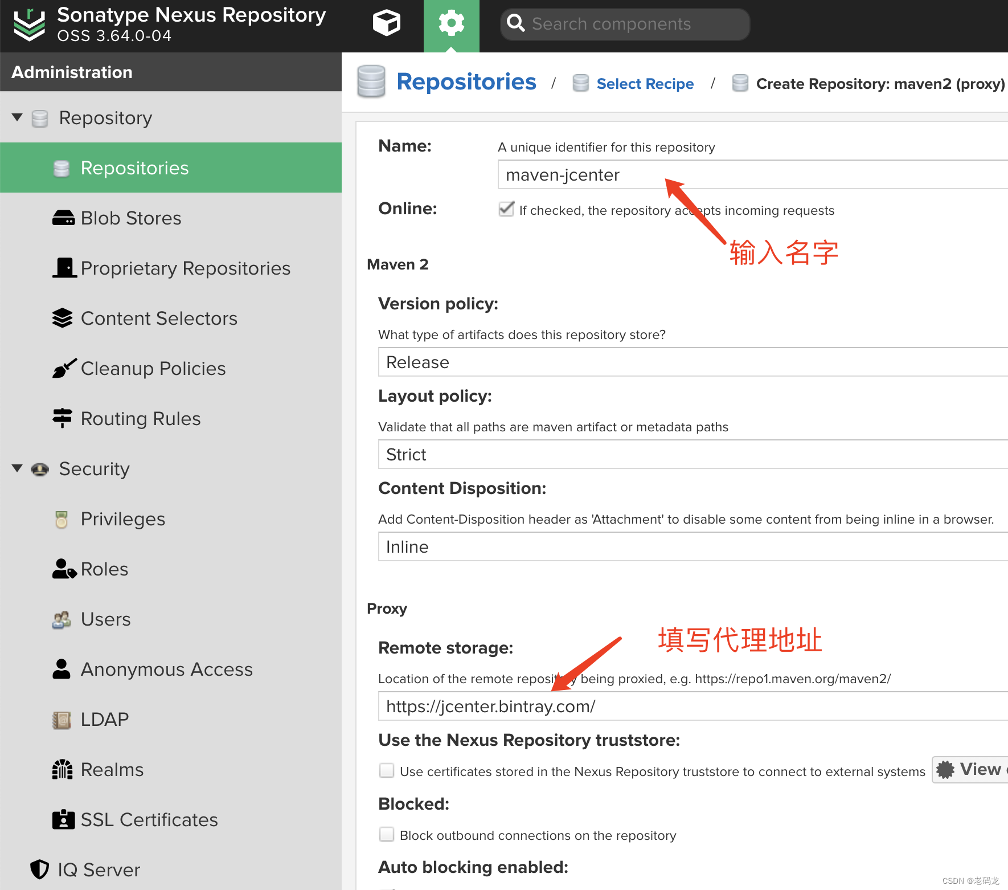The height and width of the screenshot is (890, 1008).
Task: Open Blob Stores menu item
Action: click(x=171, y=218)
